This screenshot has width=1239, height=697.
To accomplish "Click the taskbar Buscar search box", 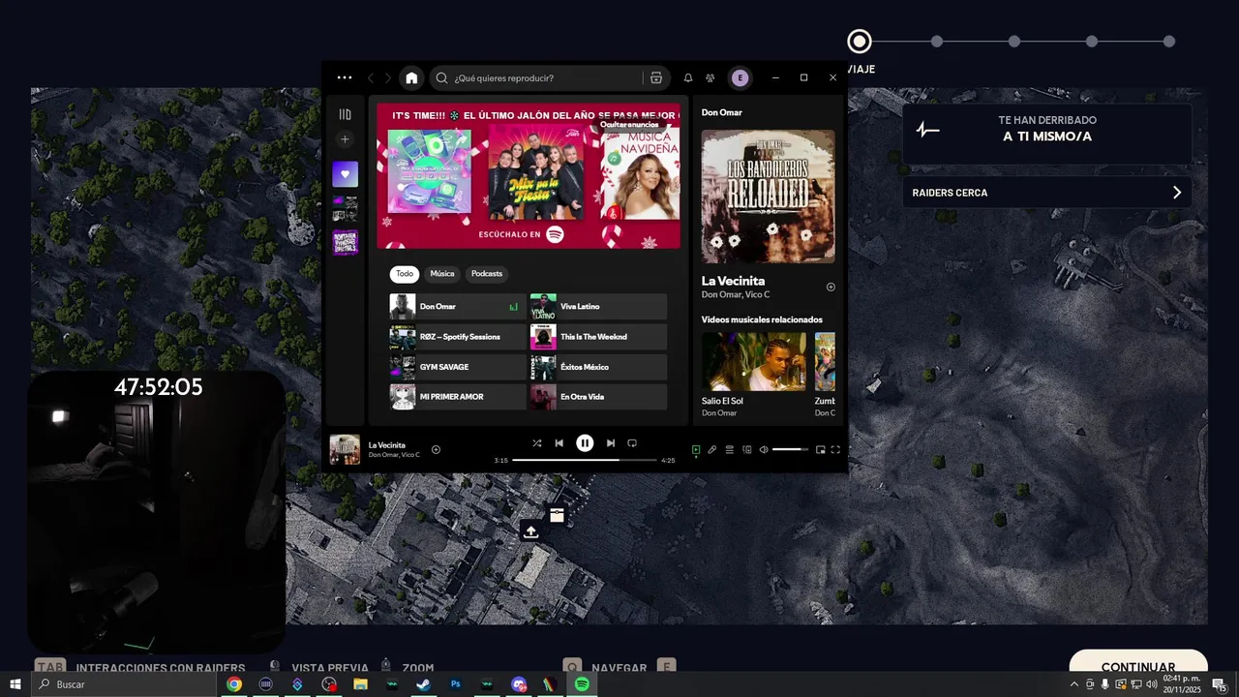I will tap(124, 684).
